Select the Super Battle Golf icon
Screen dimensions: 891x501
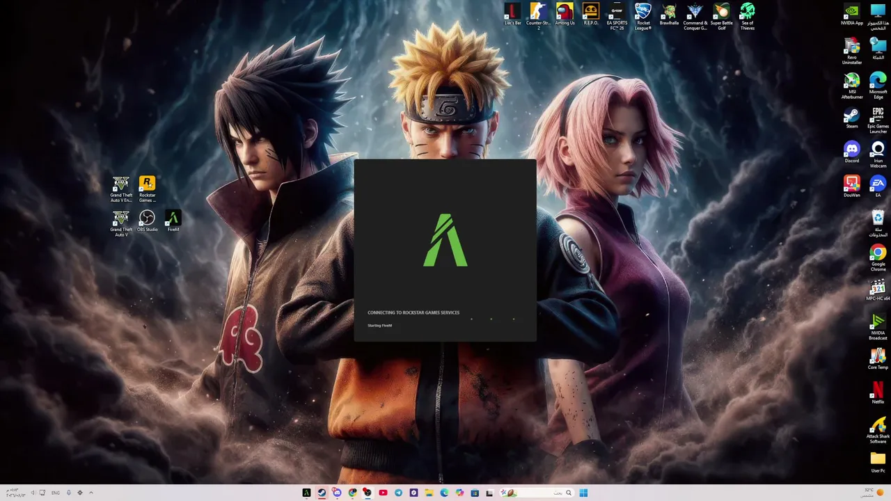pos(721,17)
